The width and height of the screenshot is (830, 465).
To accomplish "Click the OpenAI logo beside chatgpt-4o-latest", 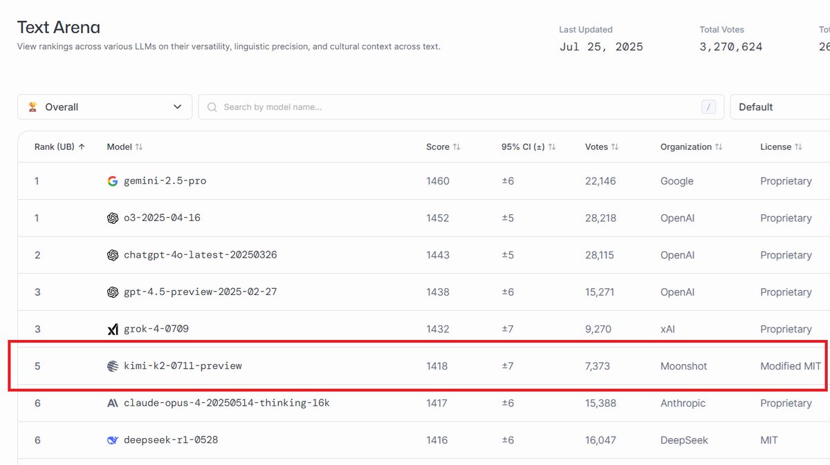I will (x=113, y=255).
